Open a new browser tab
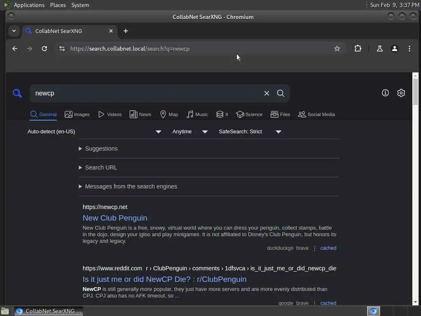The height and width of the screenshot is (316, 421). tap(126, 31)
